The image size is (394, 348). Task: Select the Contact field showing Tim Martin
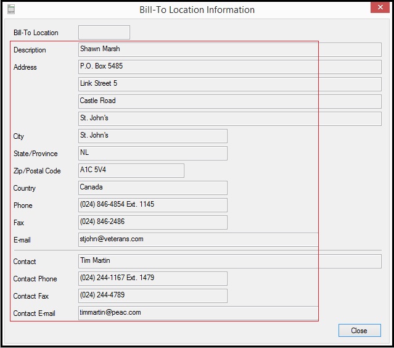coord(229,261)
